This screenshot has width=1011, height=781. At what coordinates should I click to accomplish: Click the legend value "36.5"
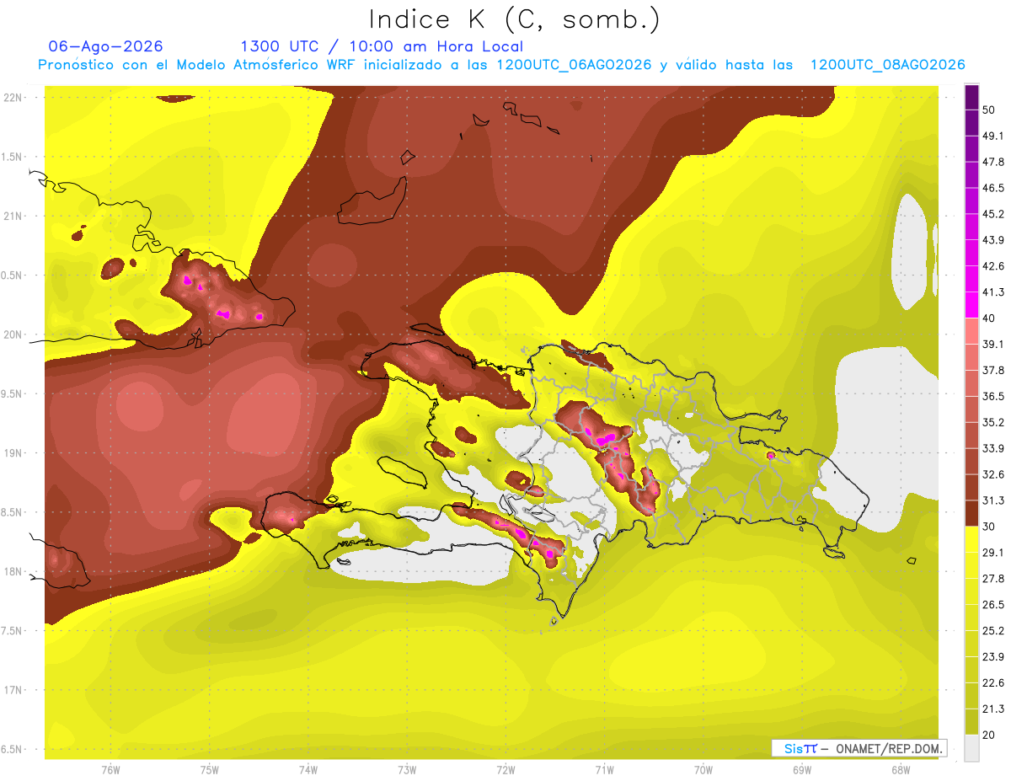(x=992, y=396)
